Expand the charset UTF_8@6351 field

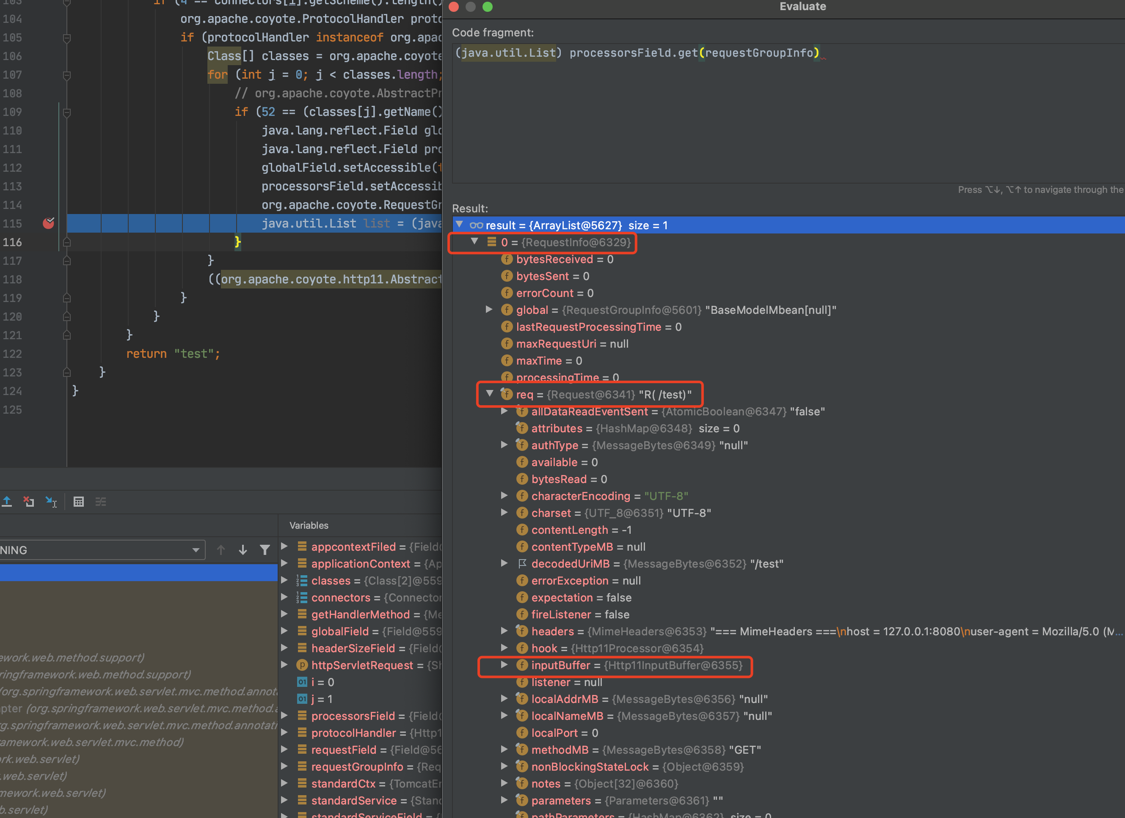coord(505,512)
